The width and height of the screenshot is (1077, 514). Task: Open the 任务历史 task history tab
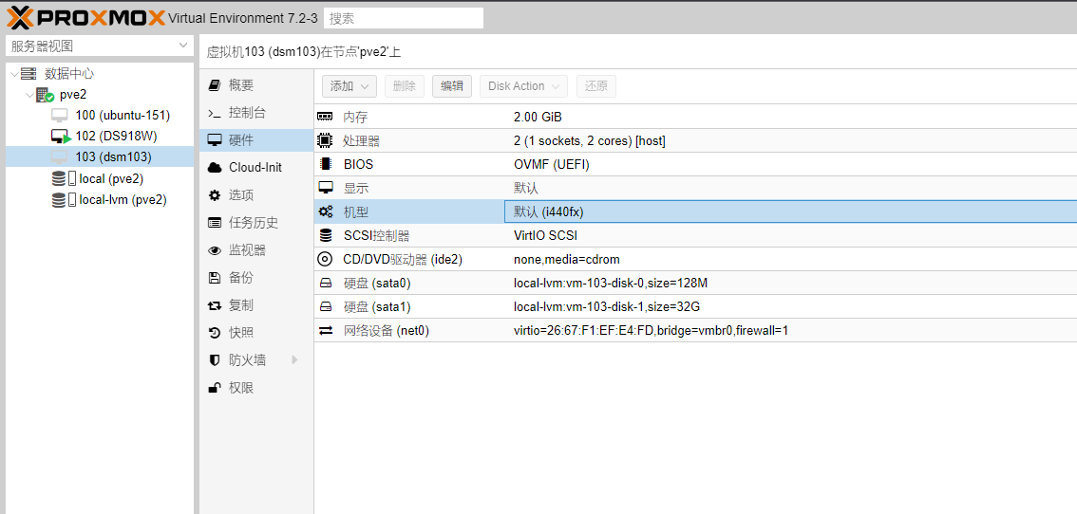256,222
